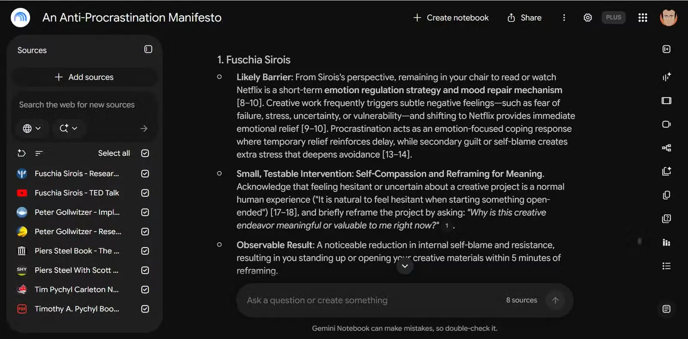Screen dimensions: 688x339
Task: Focus the Ask a question input field
Action: (370, 300)
